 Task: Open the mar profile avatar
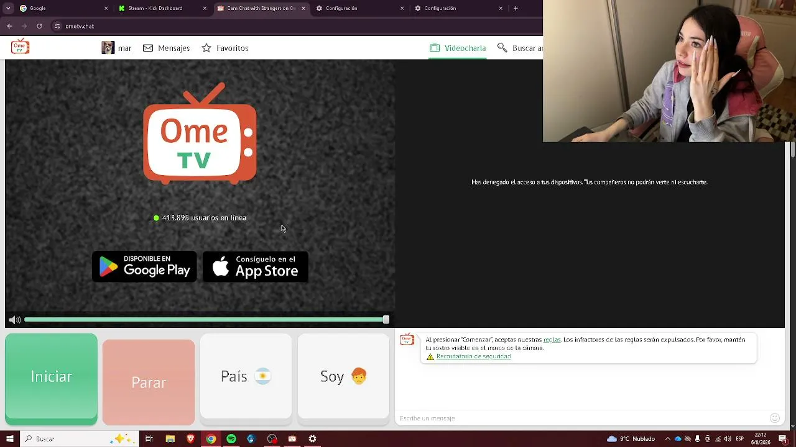click(x=108, y=48)
